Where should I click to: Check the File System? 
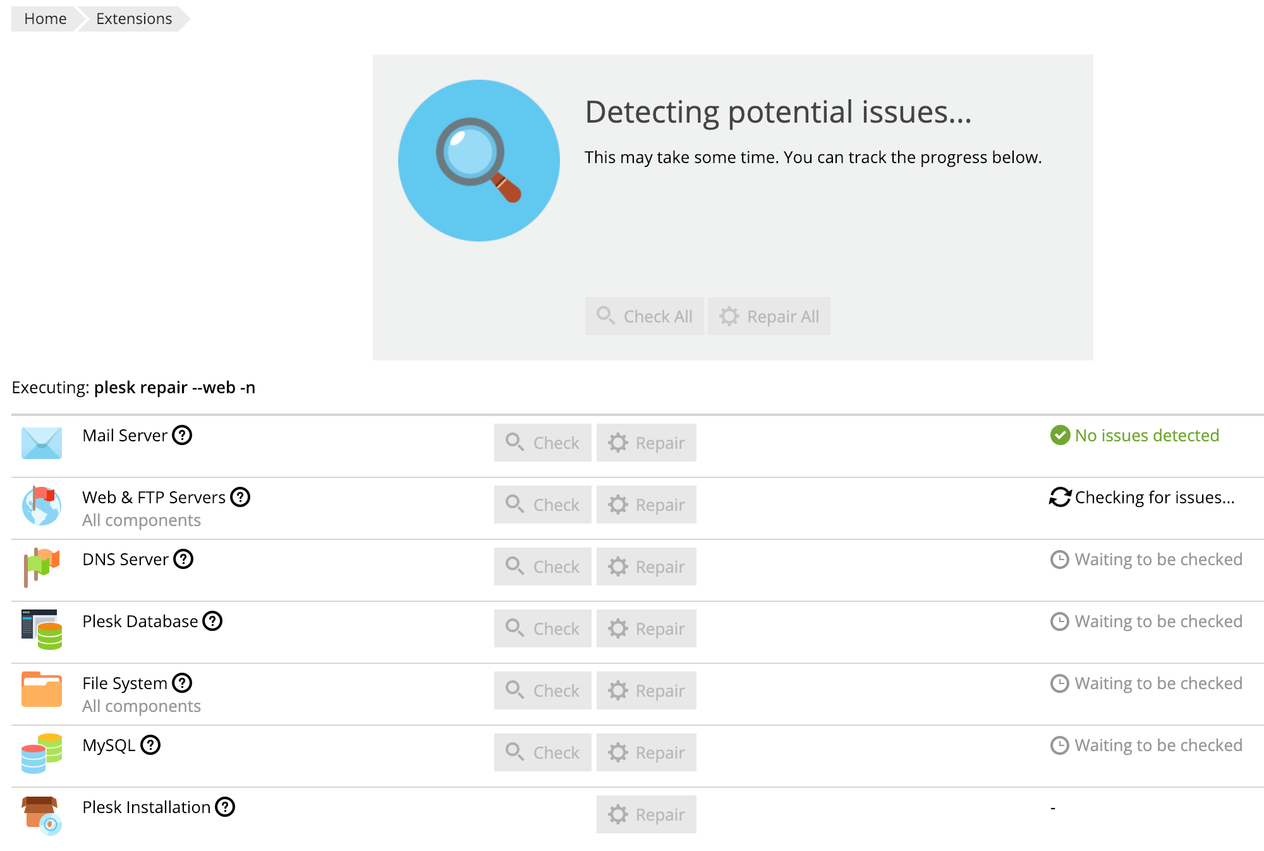(x=543, y=690)
